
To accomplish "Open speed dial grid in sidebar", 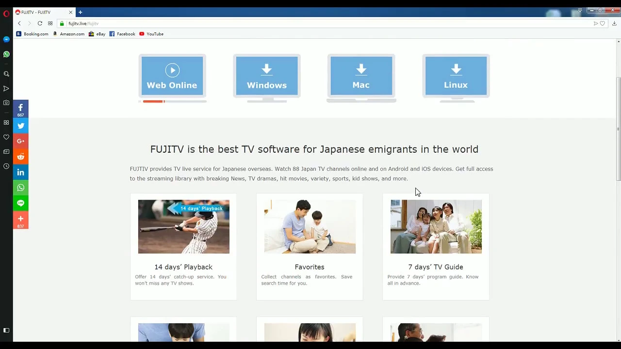I will tap(6, 123).
